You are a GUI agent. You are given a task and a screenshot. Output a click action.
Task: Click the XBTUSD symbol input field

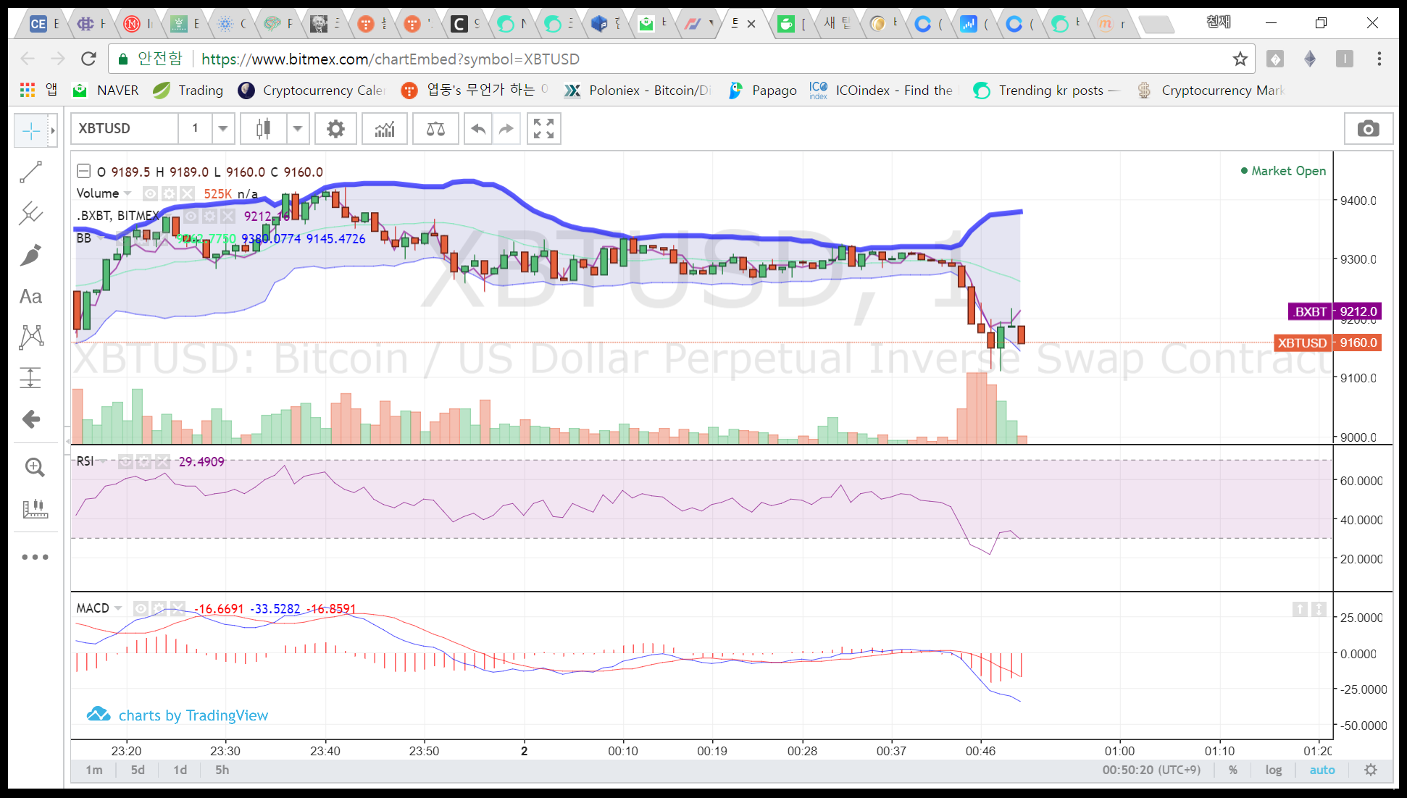pyautogui.click(x=125, y=129)
